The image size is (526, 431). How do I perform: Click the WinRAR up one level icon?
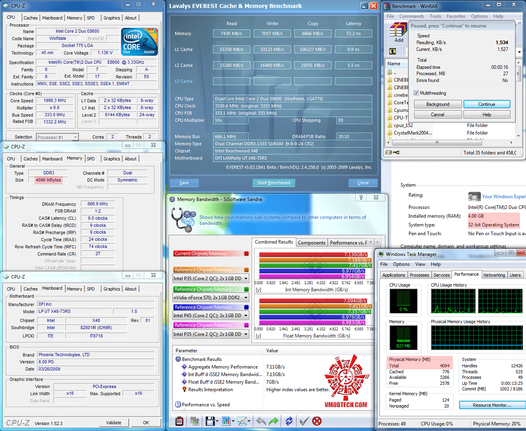pos(393,51)
